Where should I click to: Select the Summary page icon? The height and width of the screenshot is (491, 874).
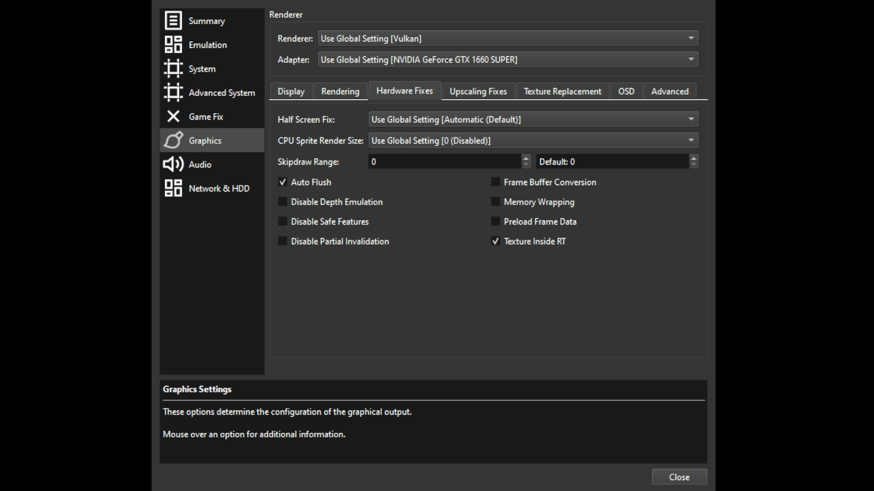173,20
